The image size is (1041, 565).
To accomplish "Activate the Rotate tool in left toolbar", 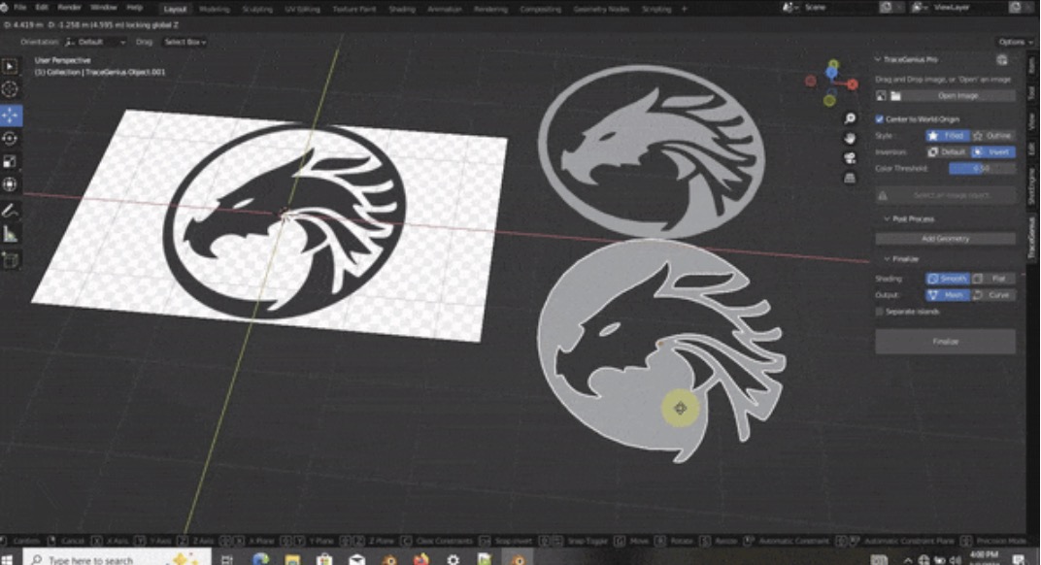I will tap(10, 138).
